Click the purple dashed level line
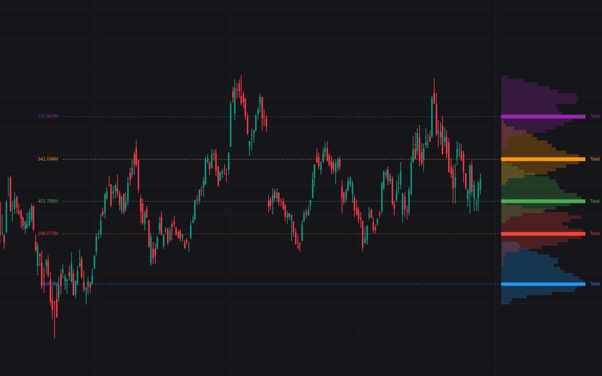This screenshot has height=376, width=602. pyautogui.click(x=281, y=116)
